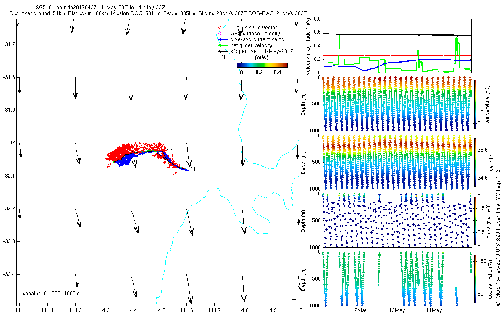Click the '0.8' tick on velocity magnitude axis
Viewport: 504px width, 315px height.
click(x=317, y=19)
